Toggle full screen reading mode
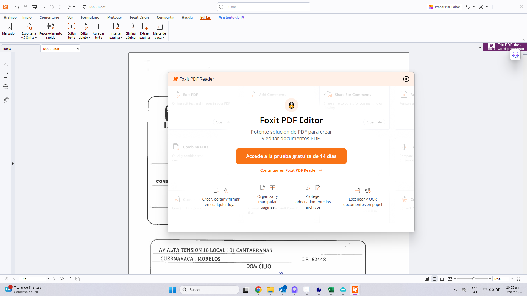The image size is (527, 296). (518, 279)
